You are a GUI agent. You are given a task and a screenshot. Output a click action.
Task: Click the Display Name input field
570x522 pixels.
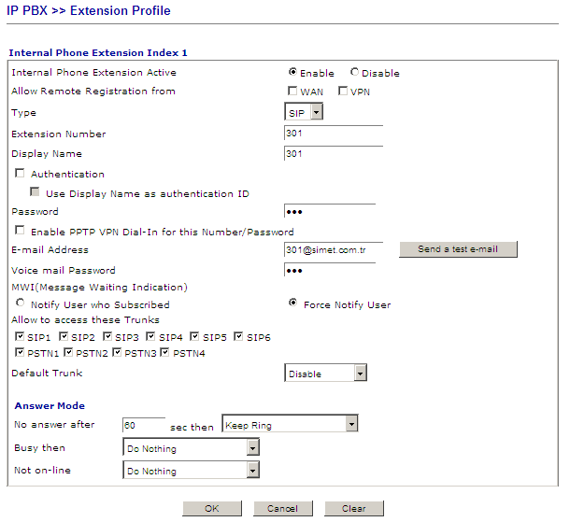(333, 153)
